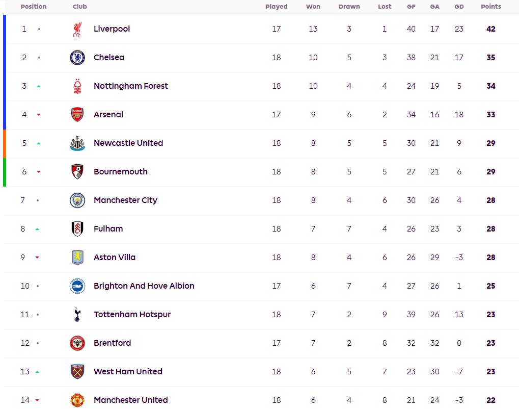The image size is (519, 409).
Task: Click the Tottenham Hotspur cockerel icon
Action: tap(77, 315)
